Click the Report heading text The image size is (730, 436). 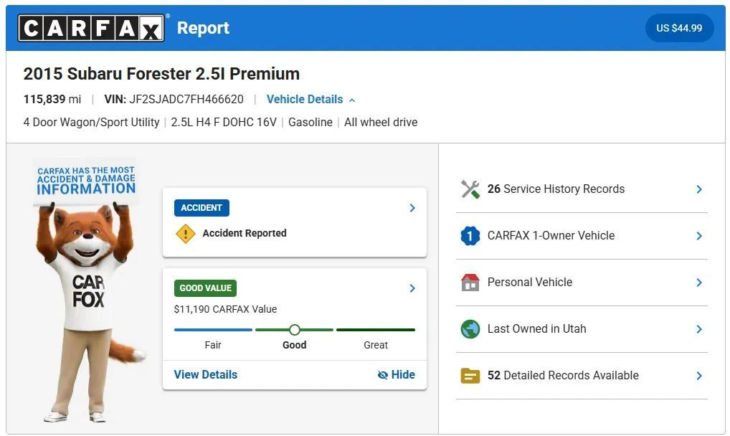[x=203, y=28]
